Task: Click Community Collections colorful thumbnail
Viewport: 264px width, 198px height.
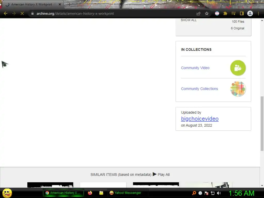Action: [238, 89]
